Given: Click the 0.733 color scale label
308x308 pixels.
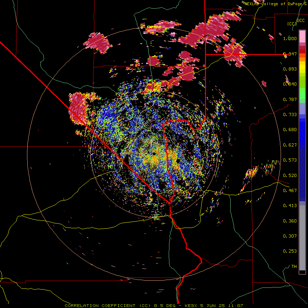Looking at the screenshot, I should click(290, 115).
